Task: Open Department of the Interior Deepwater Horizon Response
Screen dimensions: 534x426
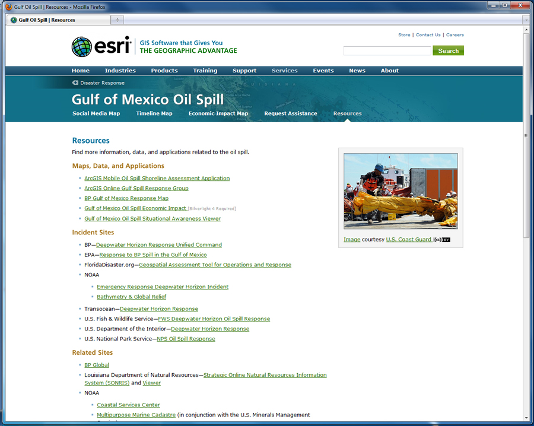Action: [210, 329]
